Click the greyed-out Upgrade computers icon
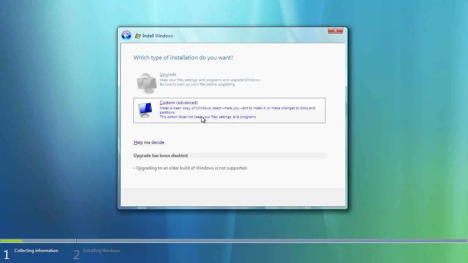468x263 pixels. click(x=147, y=83)
